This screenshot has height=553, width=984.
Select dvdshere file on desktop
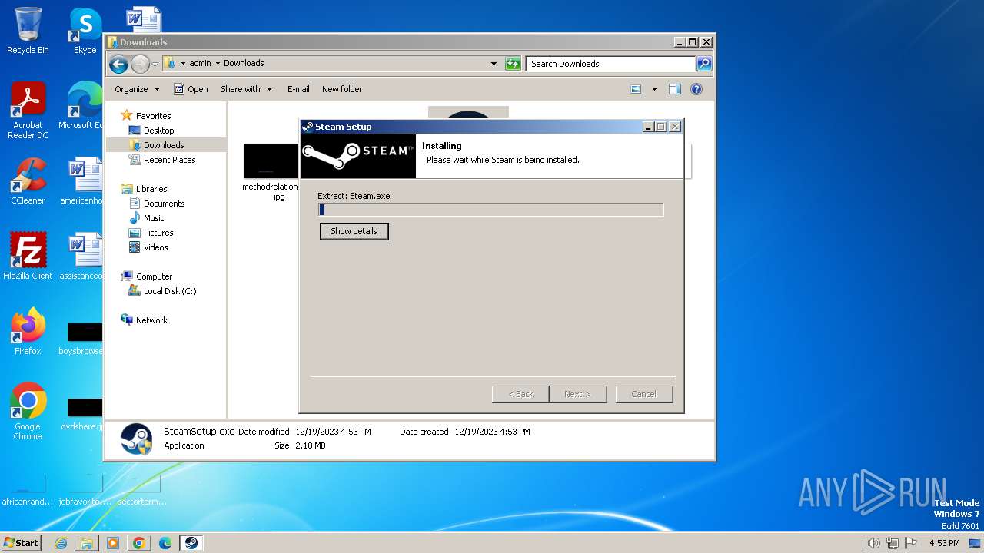tap(81, 413)
